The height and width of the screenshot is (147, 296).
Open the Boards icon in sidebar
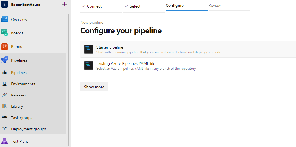click(x=5, y=33)
